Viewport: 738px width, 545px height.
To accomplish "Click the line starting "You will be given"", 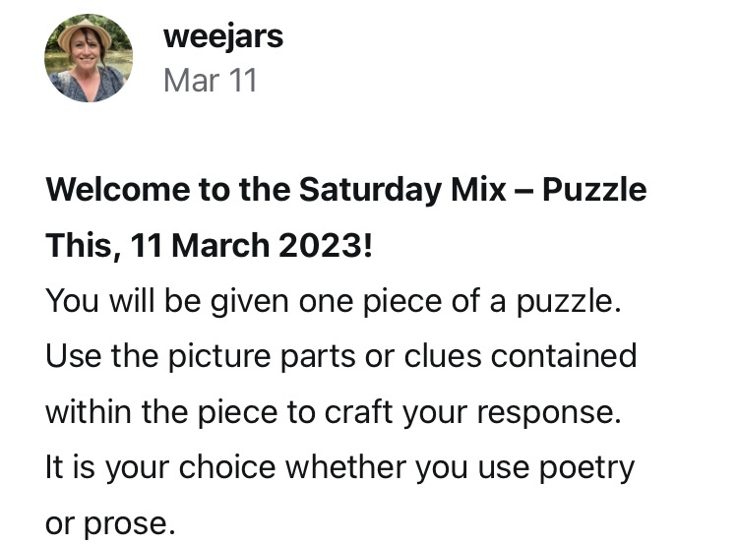I will [334, 301].
